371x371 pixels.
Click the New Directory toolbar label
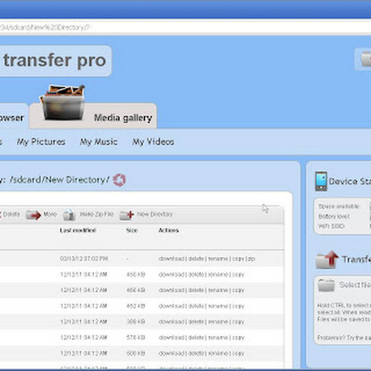pyautogui.click(x=155, y=214)
